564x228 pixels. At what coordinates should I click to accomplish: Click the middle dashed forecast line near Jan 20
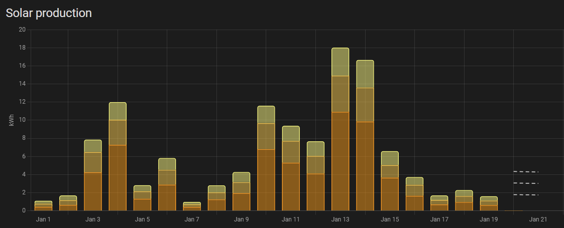526,183
